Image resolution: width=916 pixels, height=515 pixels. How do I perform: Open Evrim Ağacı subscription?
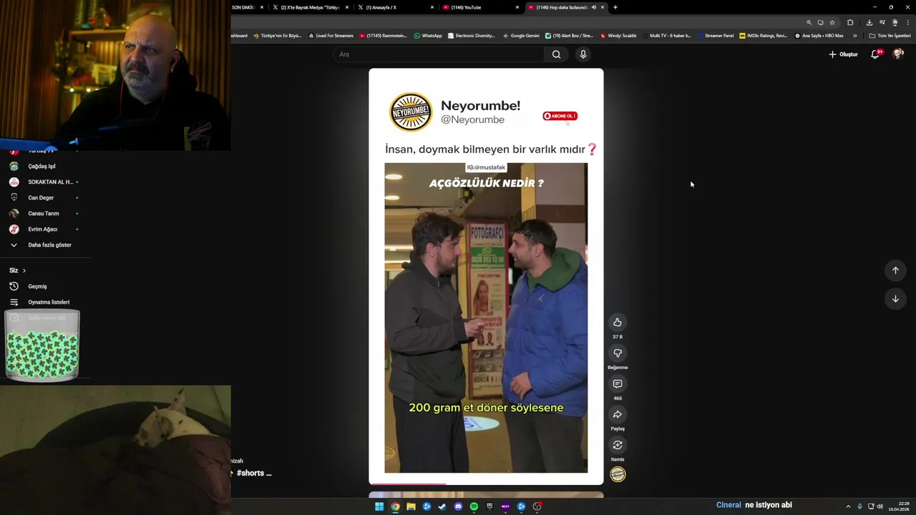(44, 229)
